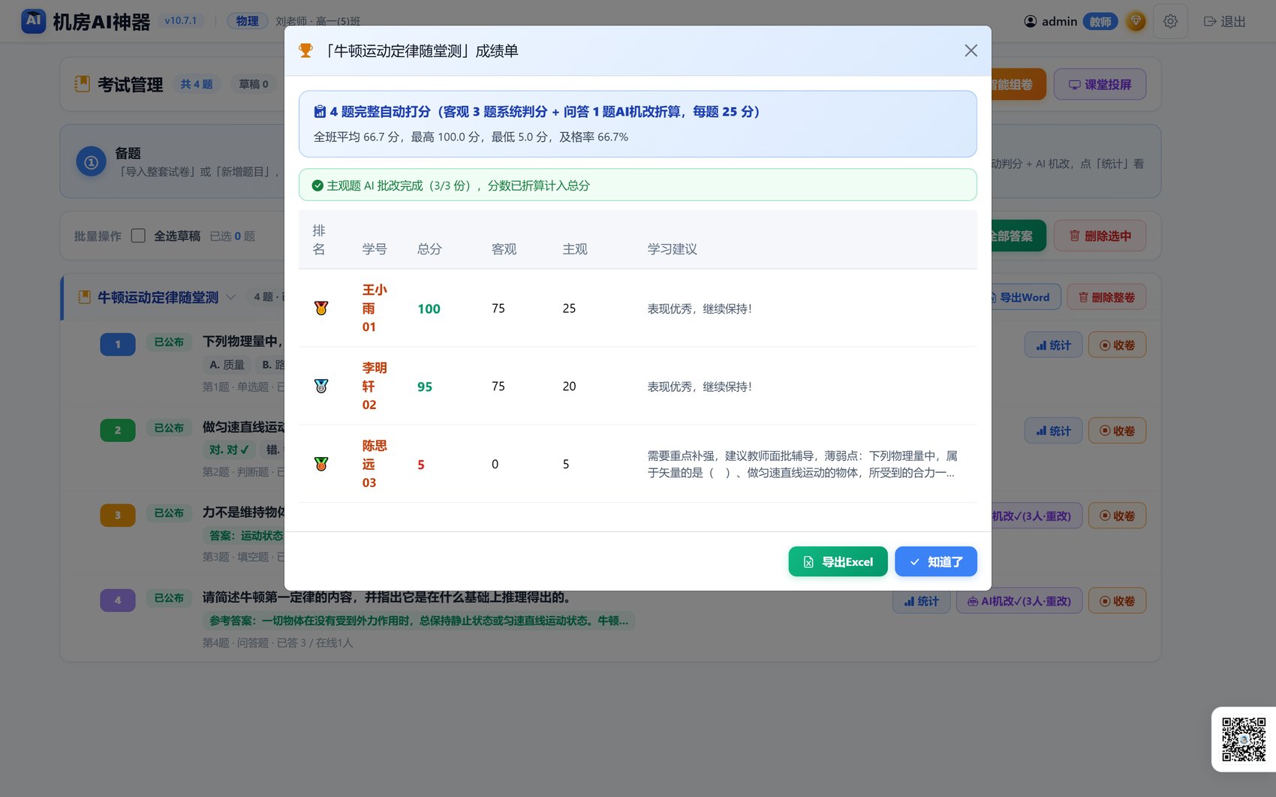
Task: Click question number badge 1
Action: pyautogui.click(x=118, y=344)
